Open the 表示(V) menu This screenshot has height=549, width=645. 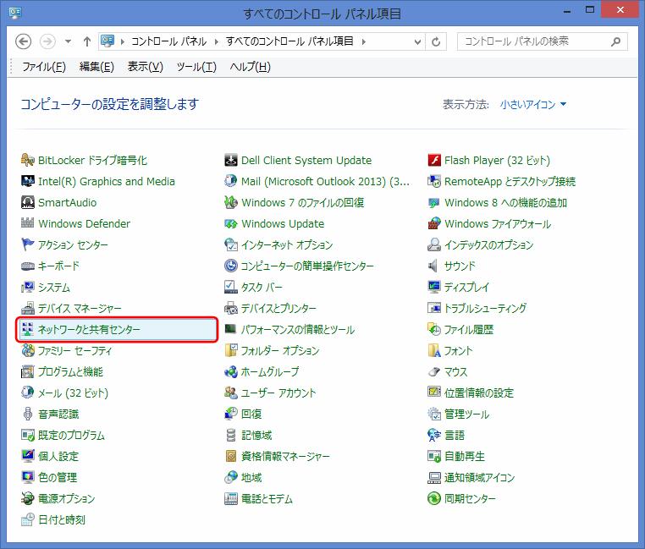pos(146,67)
